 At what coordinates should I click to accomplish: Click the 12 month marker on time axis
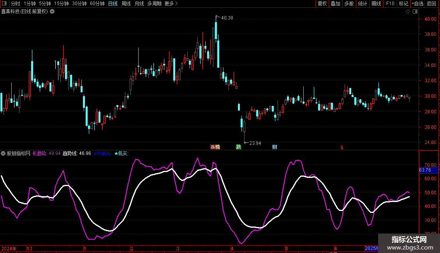30,248
